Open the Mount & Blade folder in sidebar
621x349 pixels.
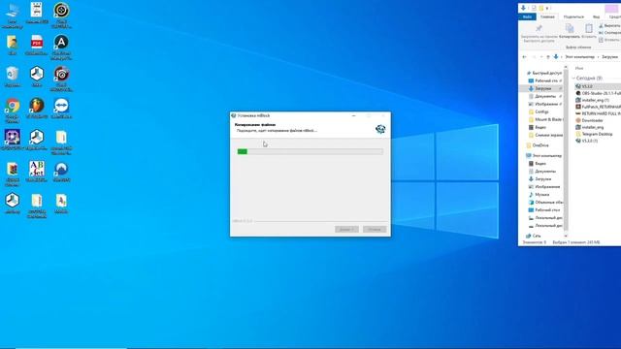point(545,119)
